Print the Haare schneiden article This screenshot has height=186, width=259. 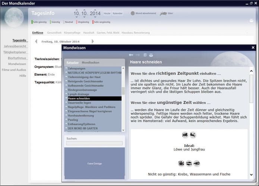tap(151, 55)
